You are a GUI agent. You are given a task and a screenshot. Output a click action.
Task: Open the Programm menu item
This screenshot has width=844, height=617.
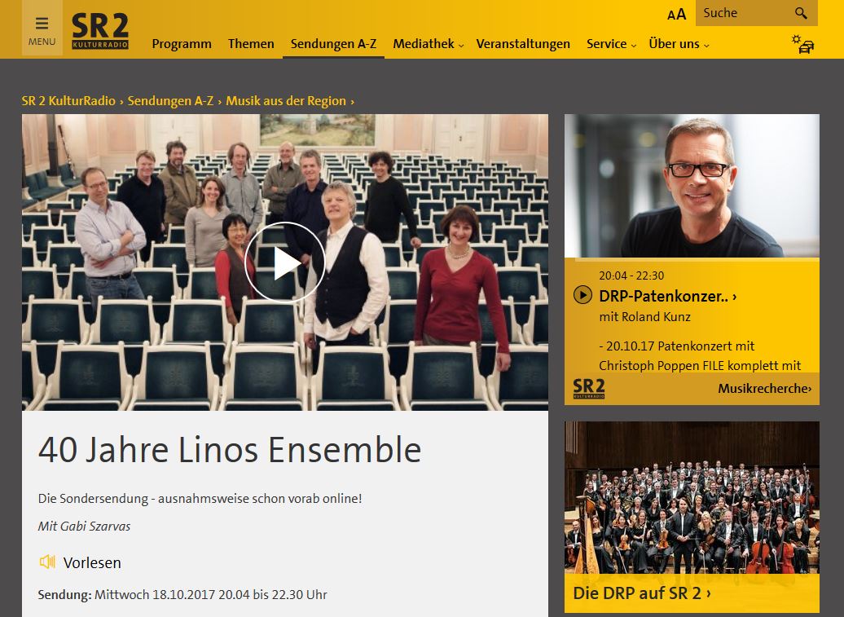(x=182, y=44)
